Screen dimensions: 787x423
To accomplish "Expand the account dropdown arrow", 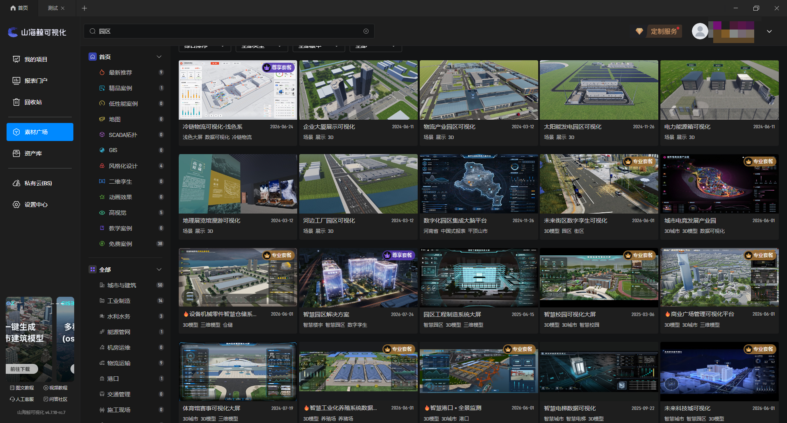I will pos(769,31).
